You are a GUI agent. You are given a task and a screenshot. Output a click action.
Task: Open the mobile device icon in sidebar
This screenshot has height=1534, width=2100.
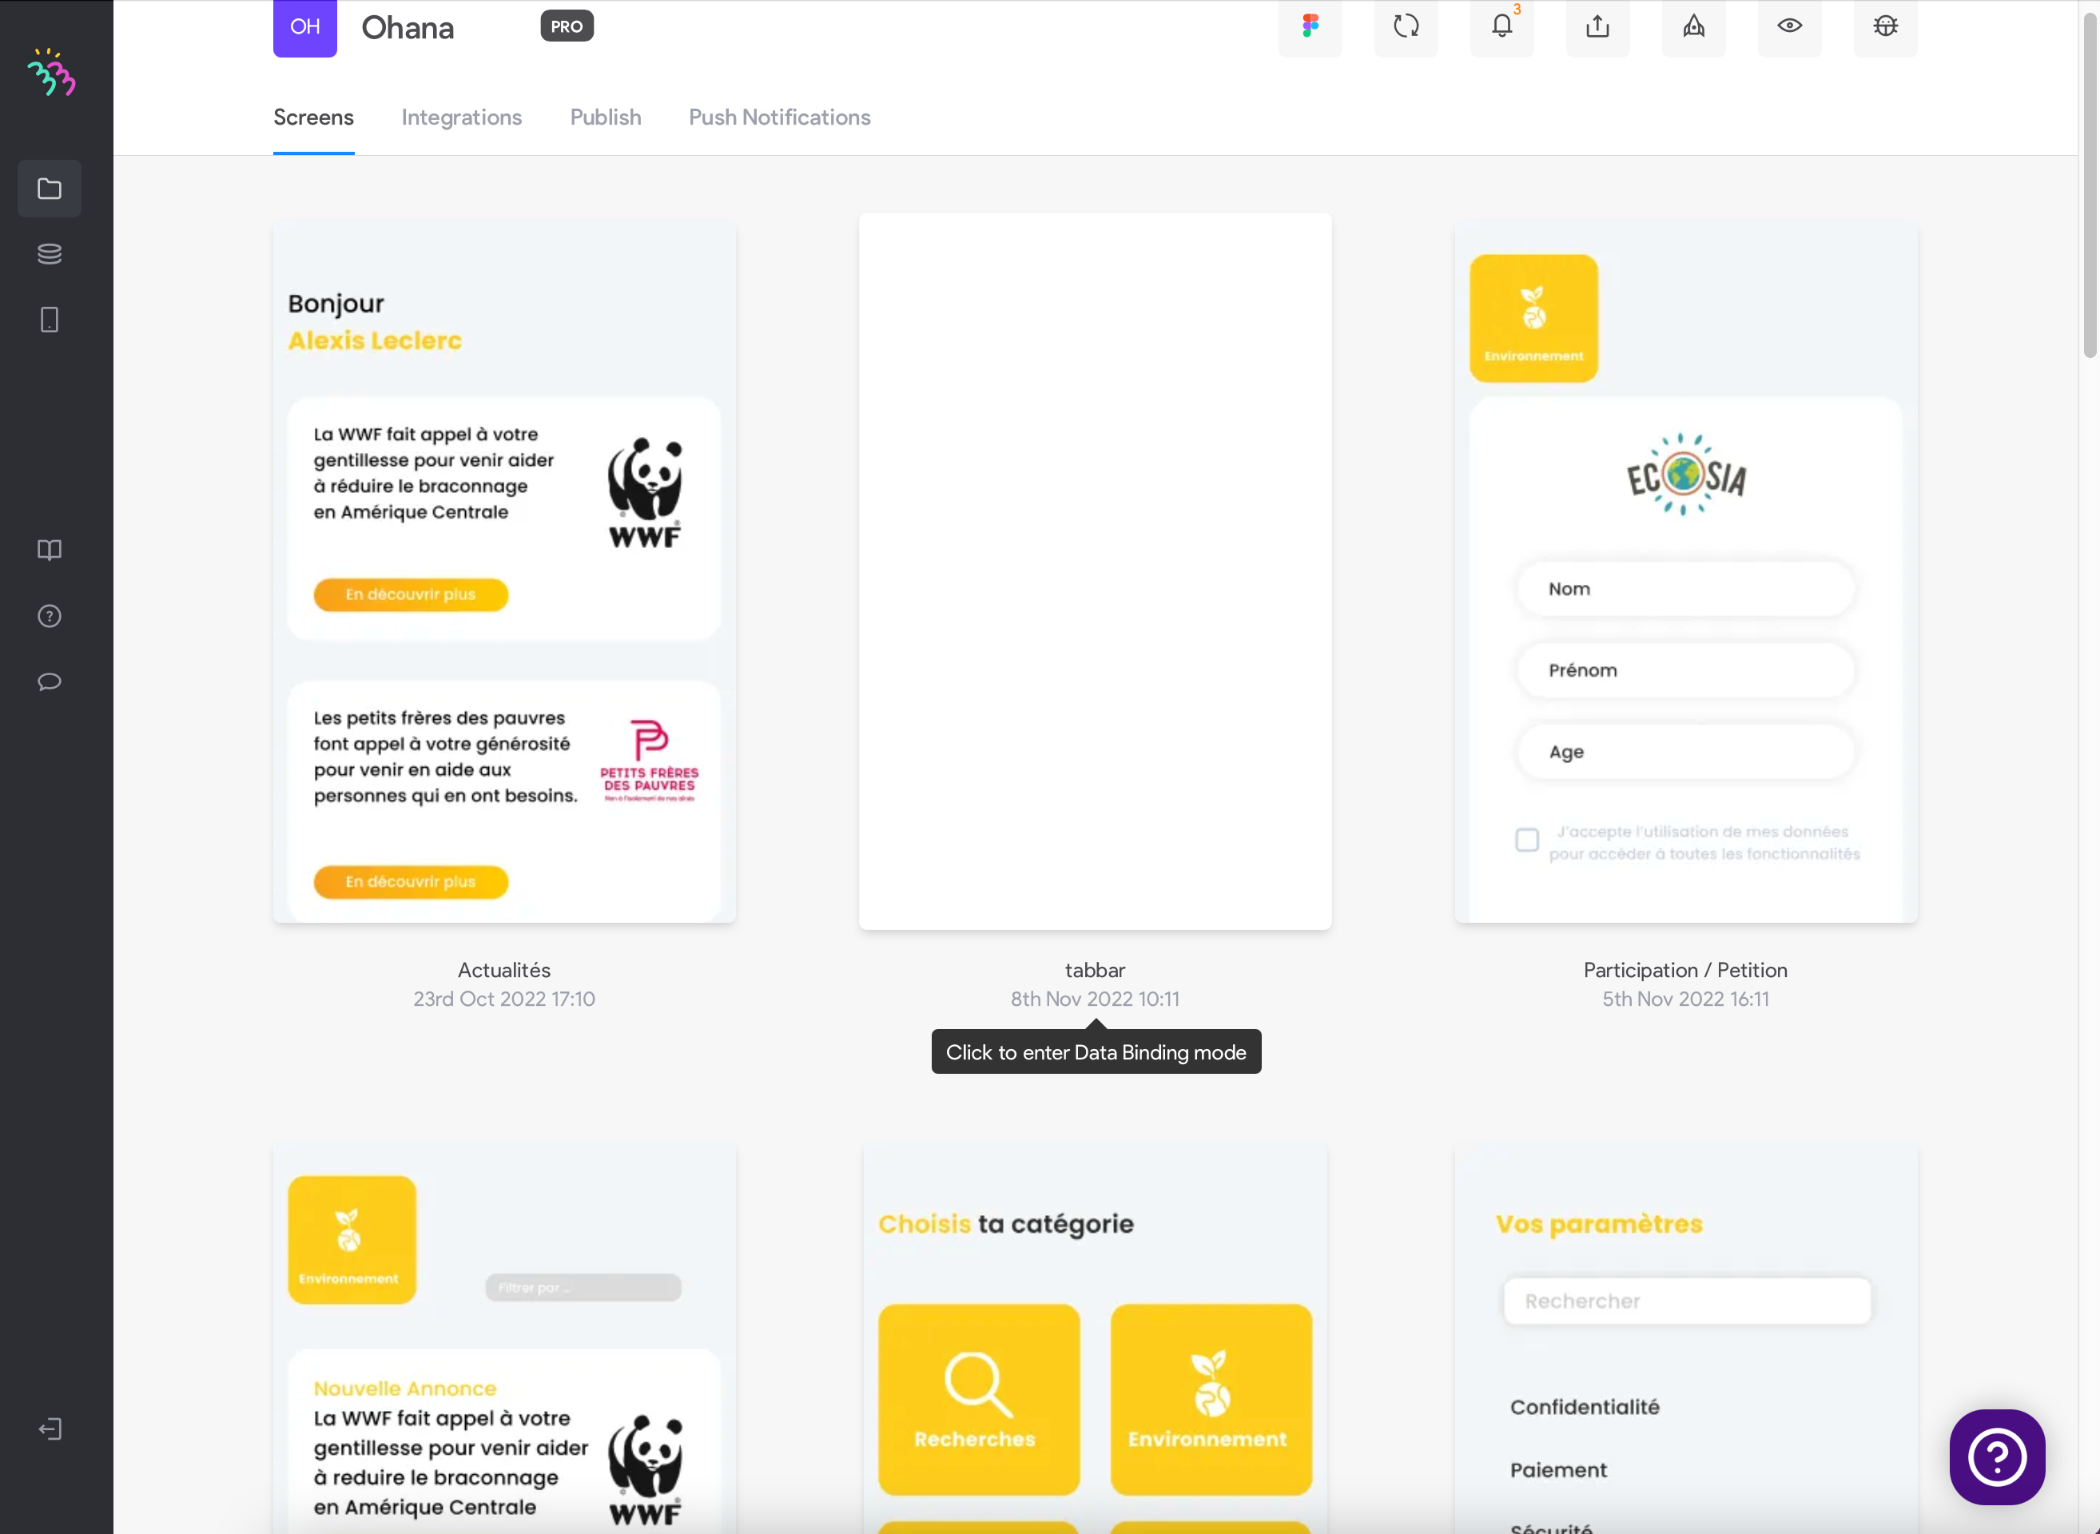click(50, 320)
